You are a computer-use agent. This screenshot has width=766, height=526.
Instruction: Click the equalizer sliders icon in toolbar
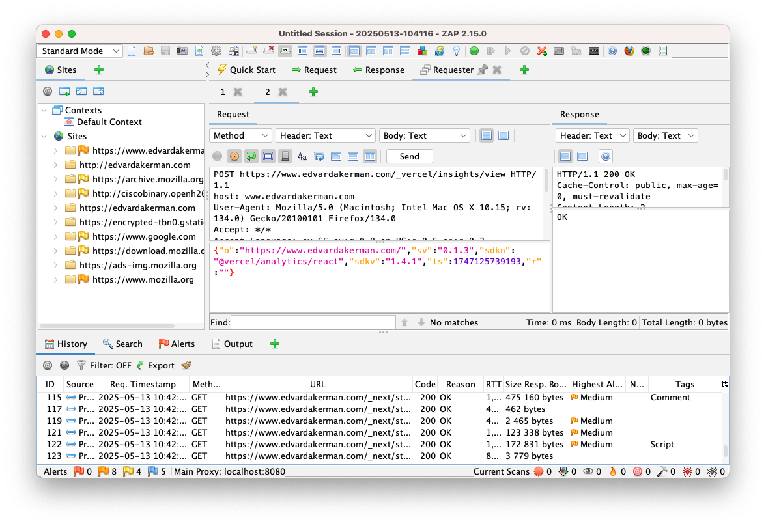(x=559, y=51)
